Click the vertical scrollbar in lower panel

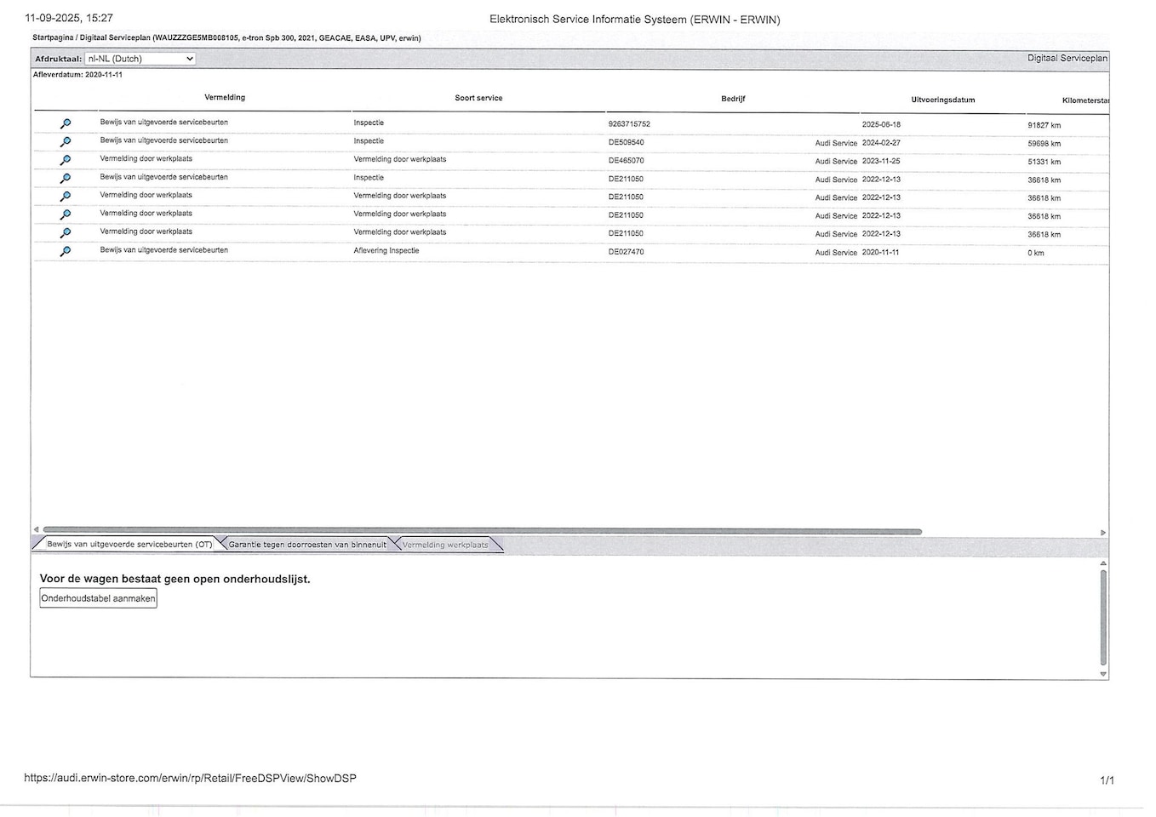click(1103, 617)
